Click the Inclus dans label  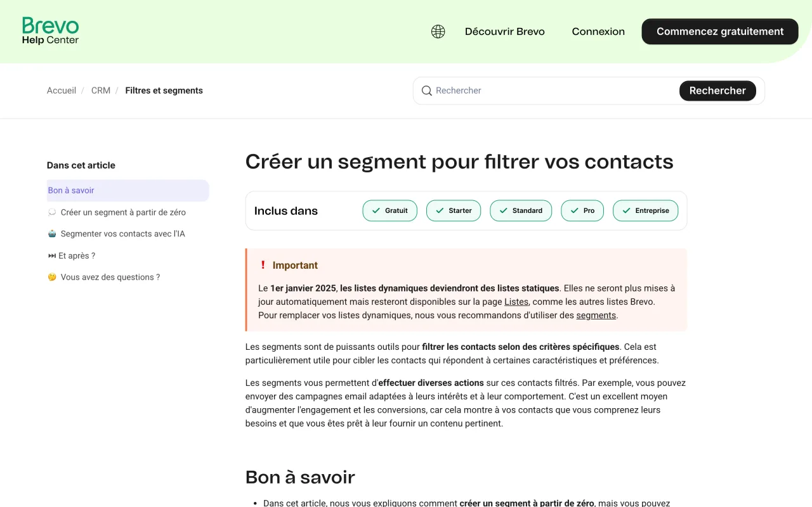[286, 211]
